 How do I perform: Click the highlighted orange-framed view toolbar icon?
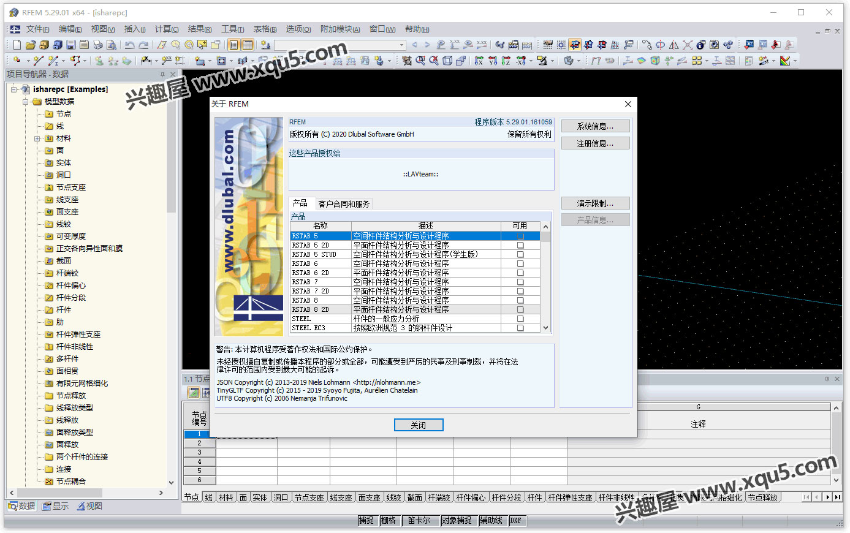(x=574, y=45)
